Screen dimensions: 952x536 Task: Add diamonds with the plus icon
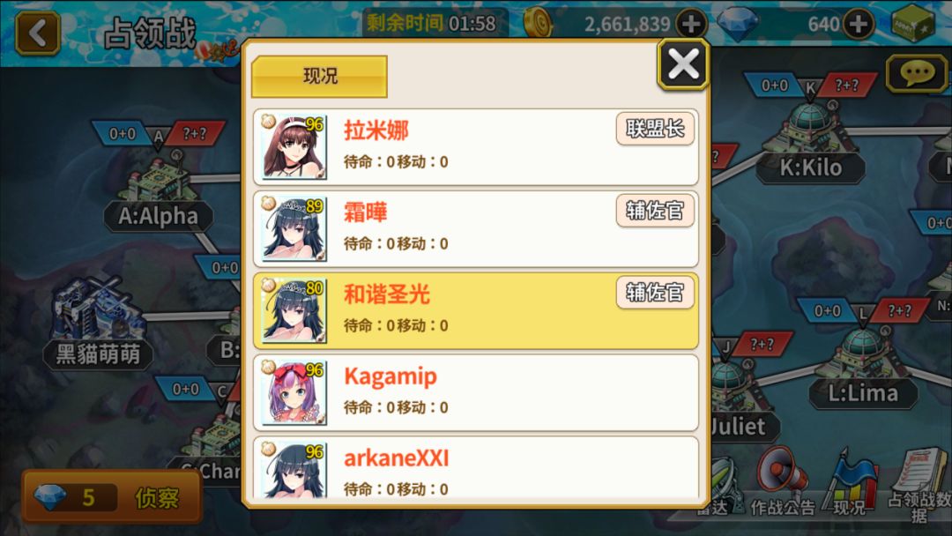[x=858, y=25]
